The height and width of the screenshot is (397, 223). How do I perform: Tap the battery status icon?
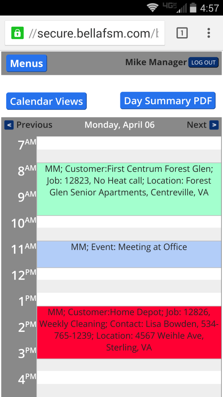193,8
